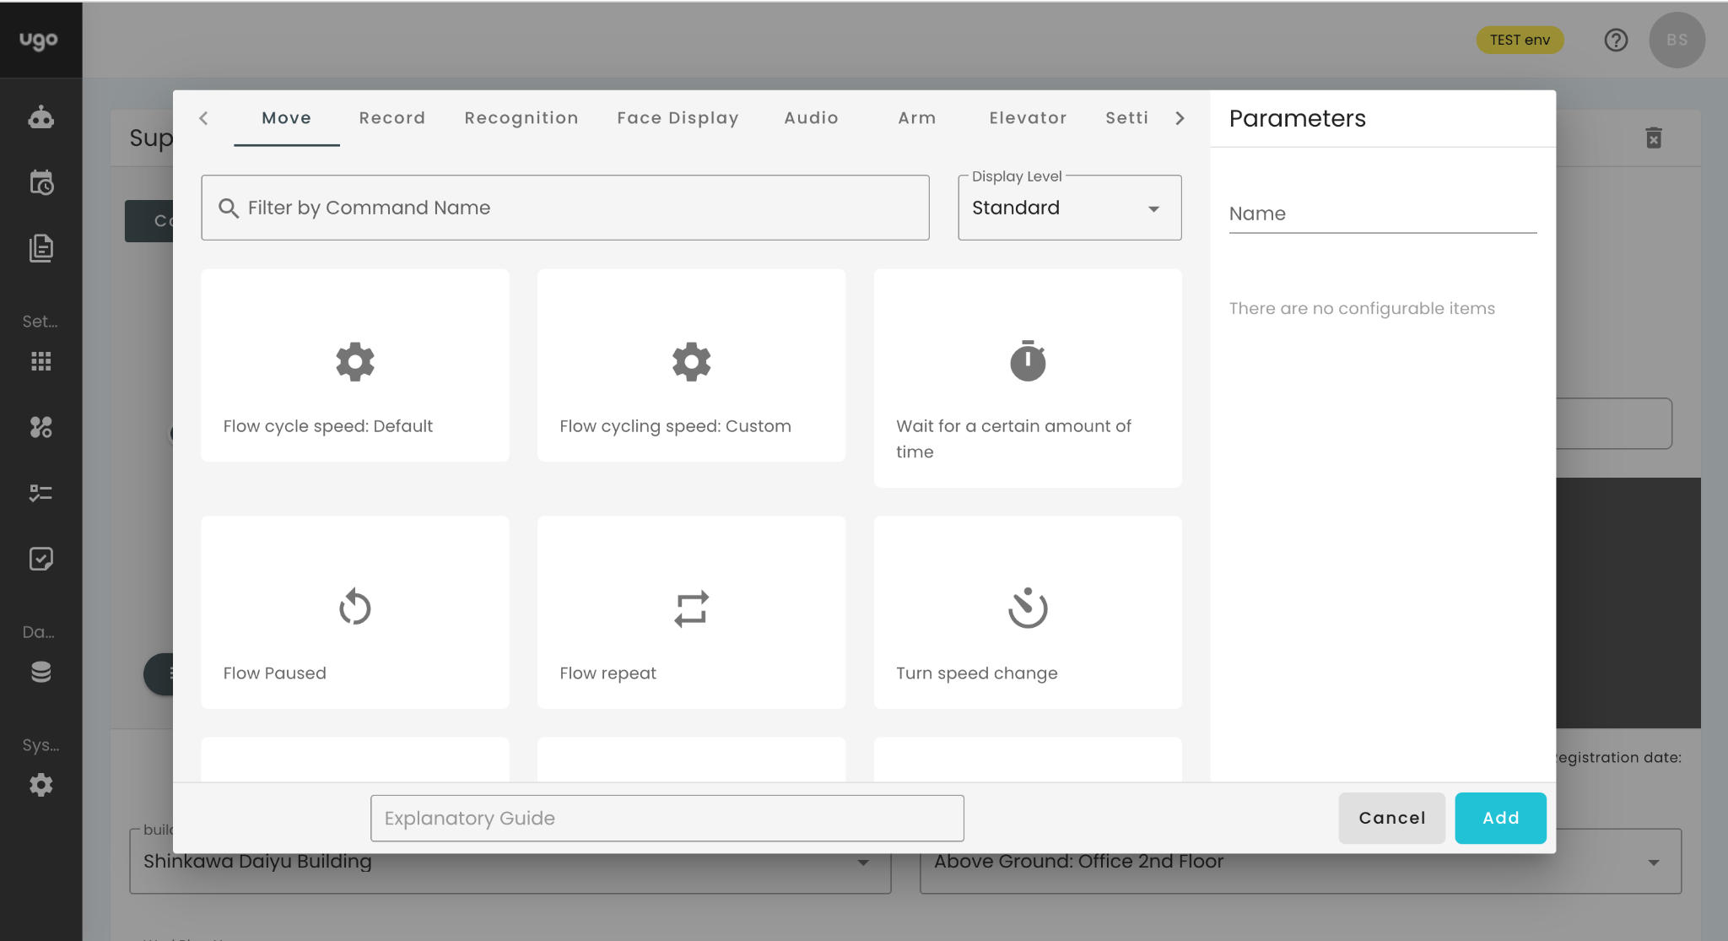Open the Display Level dropdown
1728x941 pixels.
click(x=1068, y=208)
